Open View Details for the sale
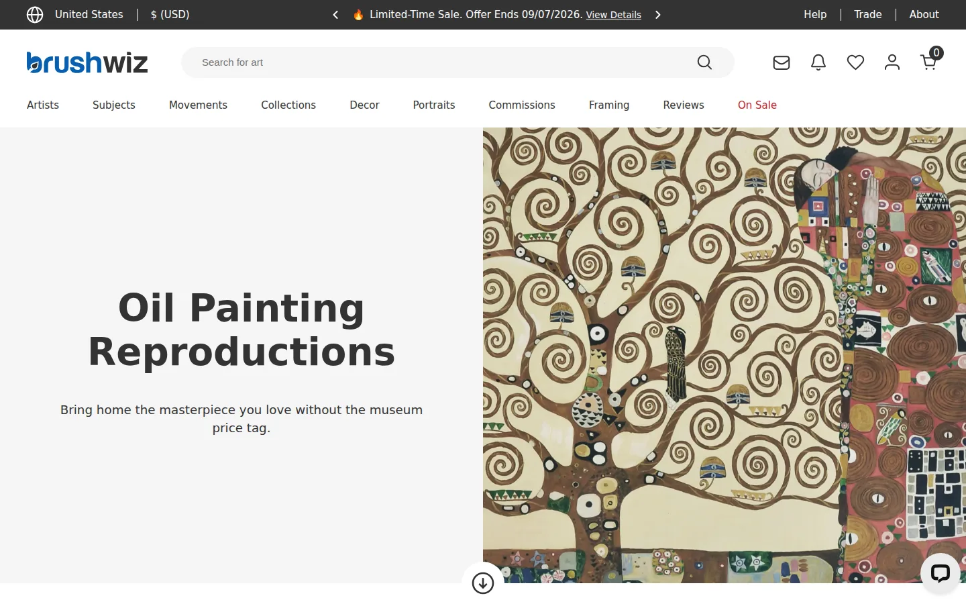Image resolution: width=966 pixels, height=604 pixels. pos(614,15)
